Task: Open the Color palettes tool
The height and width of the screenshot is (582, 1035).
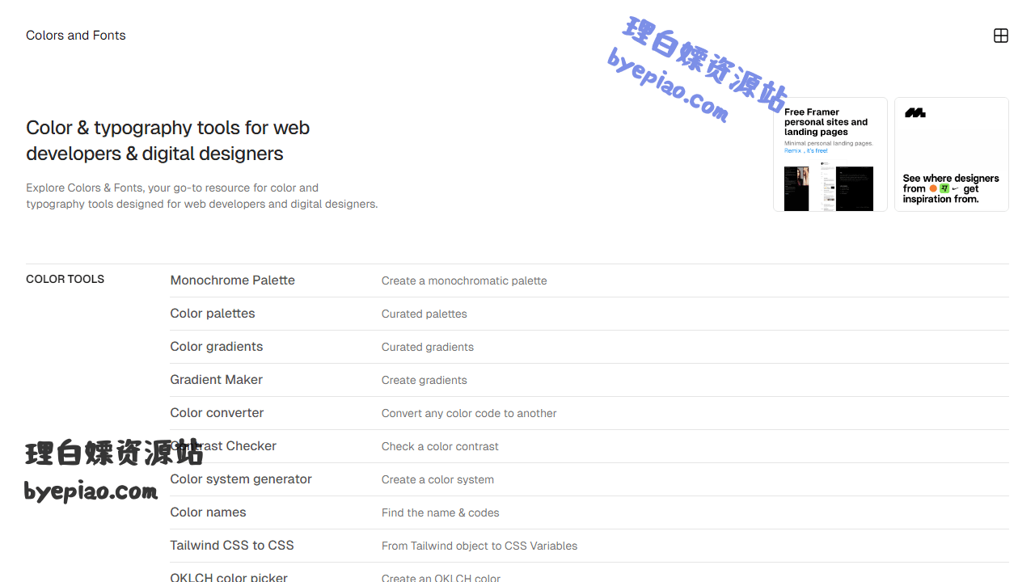Action: (213, 314)
